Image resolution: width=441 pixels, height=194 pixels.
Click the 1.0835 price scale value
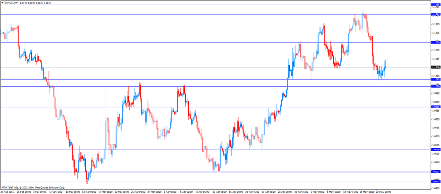pos(436,119)
